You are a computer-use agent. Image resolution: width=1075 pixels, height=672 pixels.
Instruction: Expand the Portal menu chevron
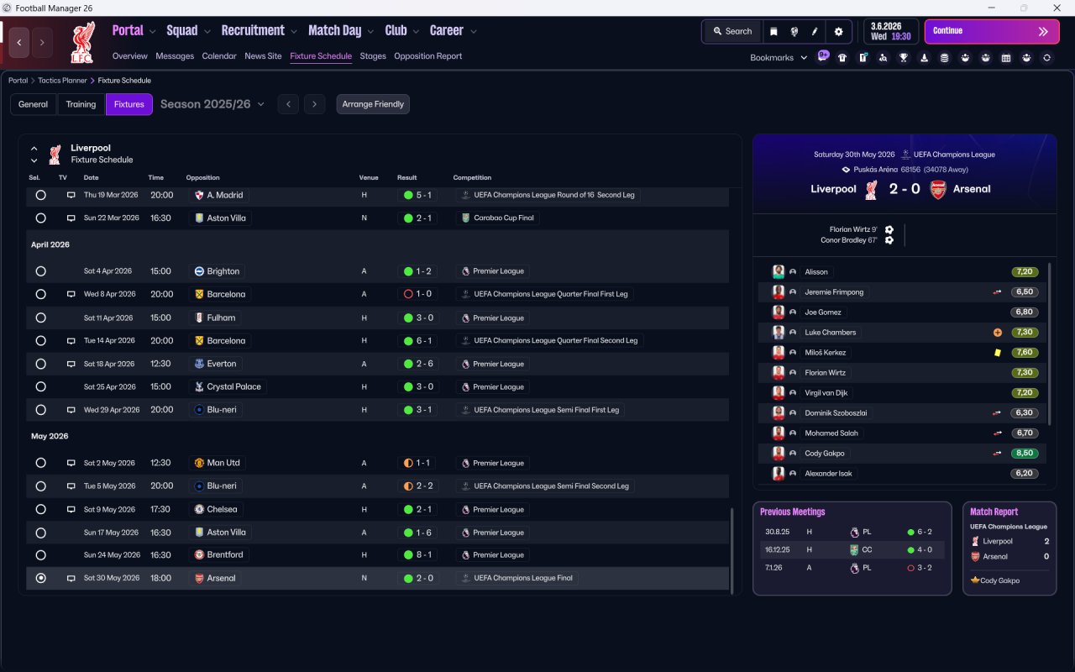click(x=152, y=32)
